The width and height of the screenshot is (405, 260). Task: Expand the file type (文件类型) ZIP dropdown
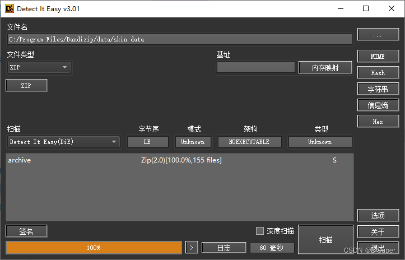(x=39, y=67)
